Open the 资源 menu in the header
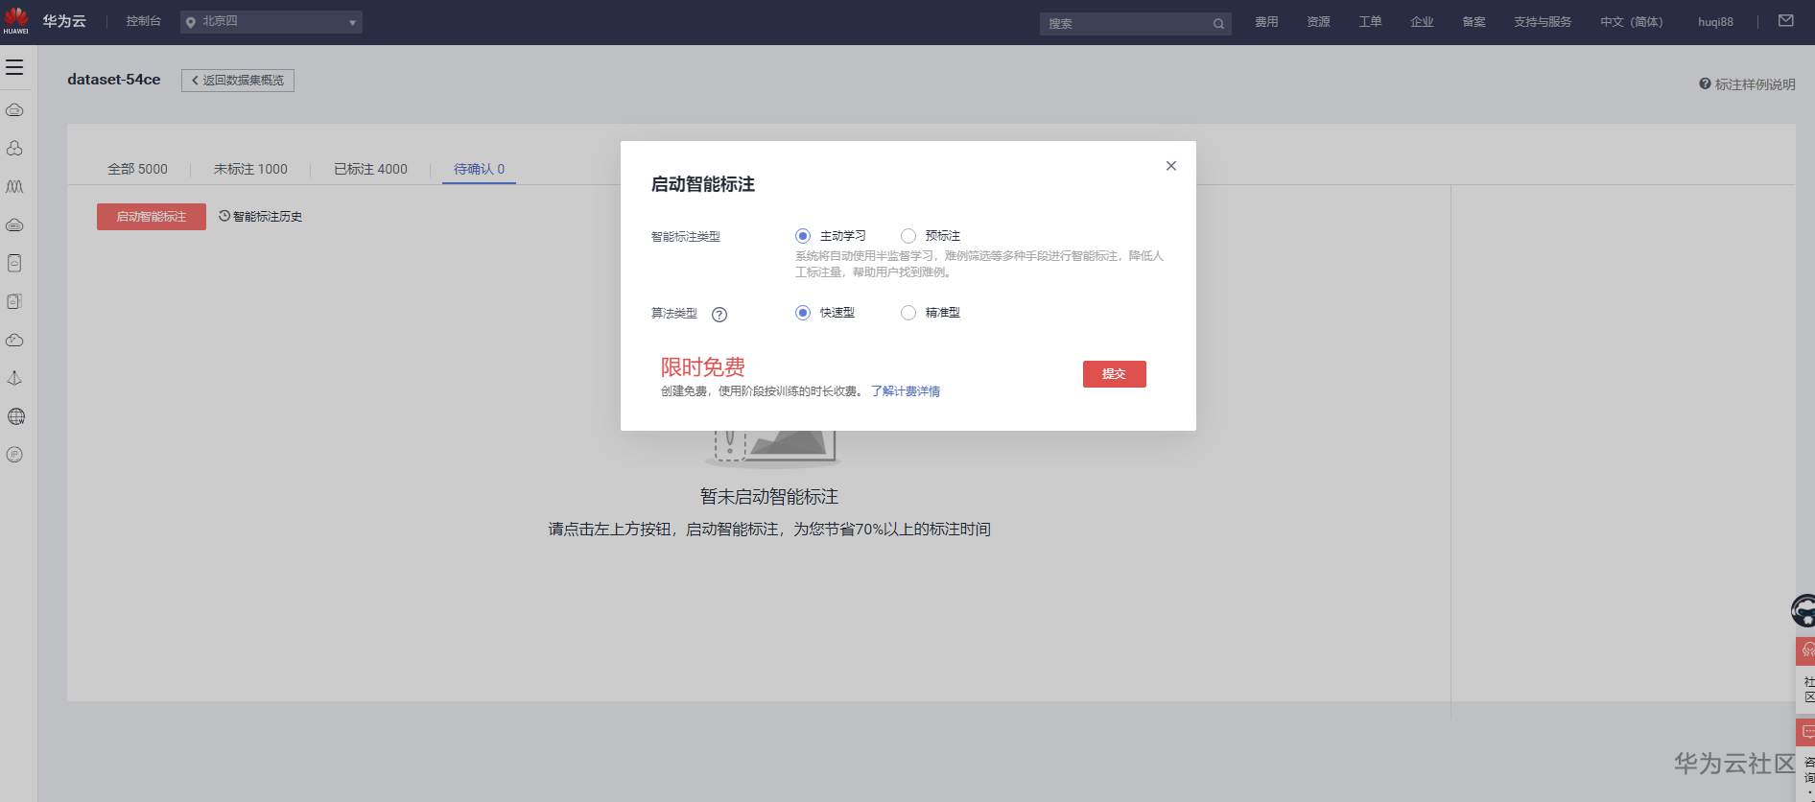 1318,21
